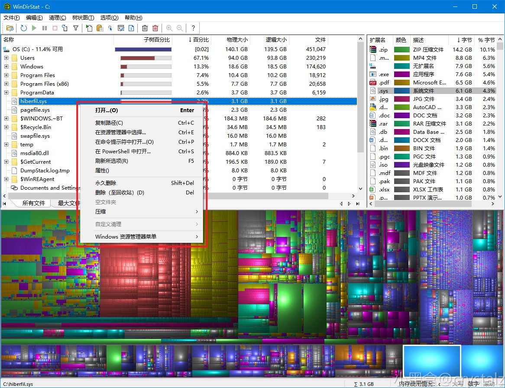Sort extensions by the 描述 column header

[x=430, y=40]
